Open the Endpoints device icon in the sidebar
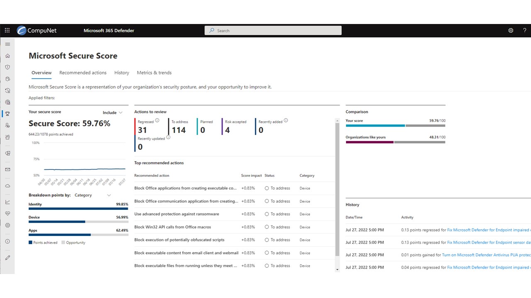531x298 pixels. [7, 153]
